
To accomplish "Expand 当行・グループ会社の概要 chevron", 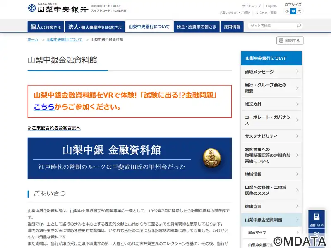I will point(297,88).
